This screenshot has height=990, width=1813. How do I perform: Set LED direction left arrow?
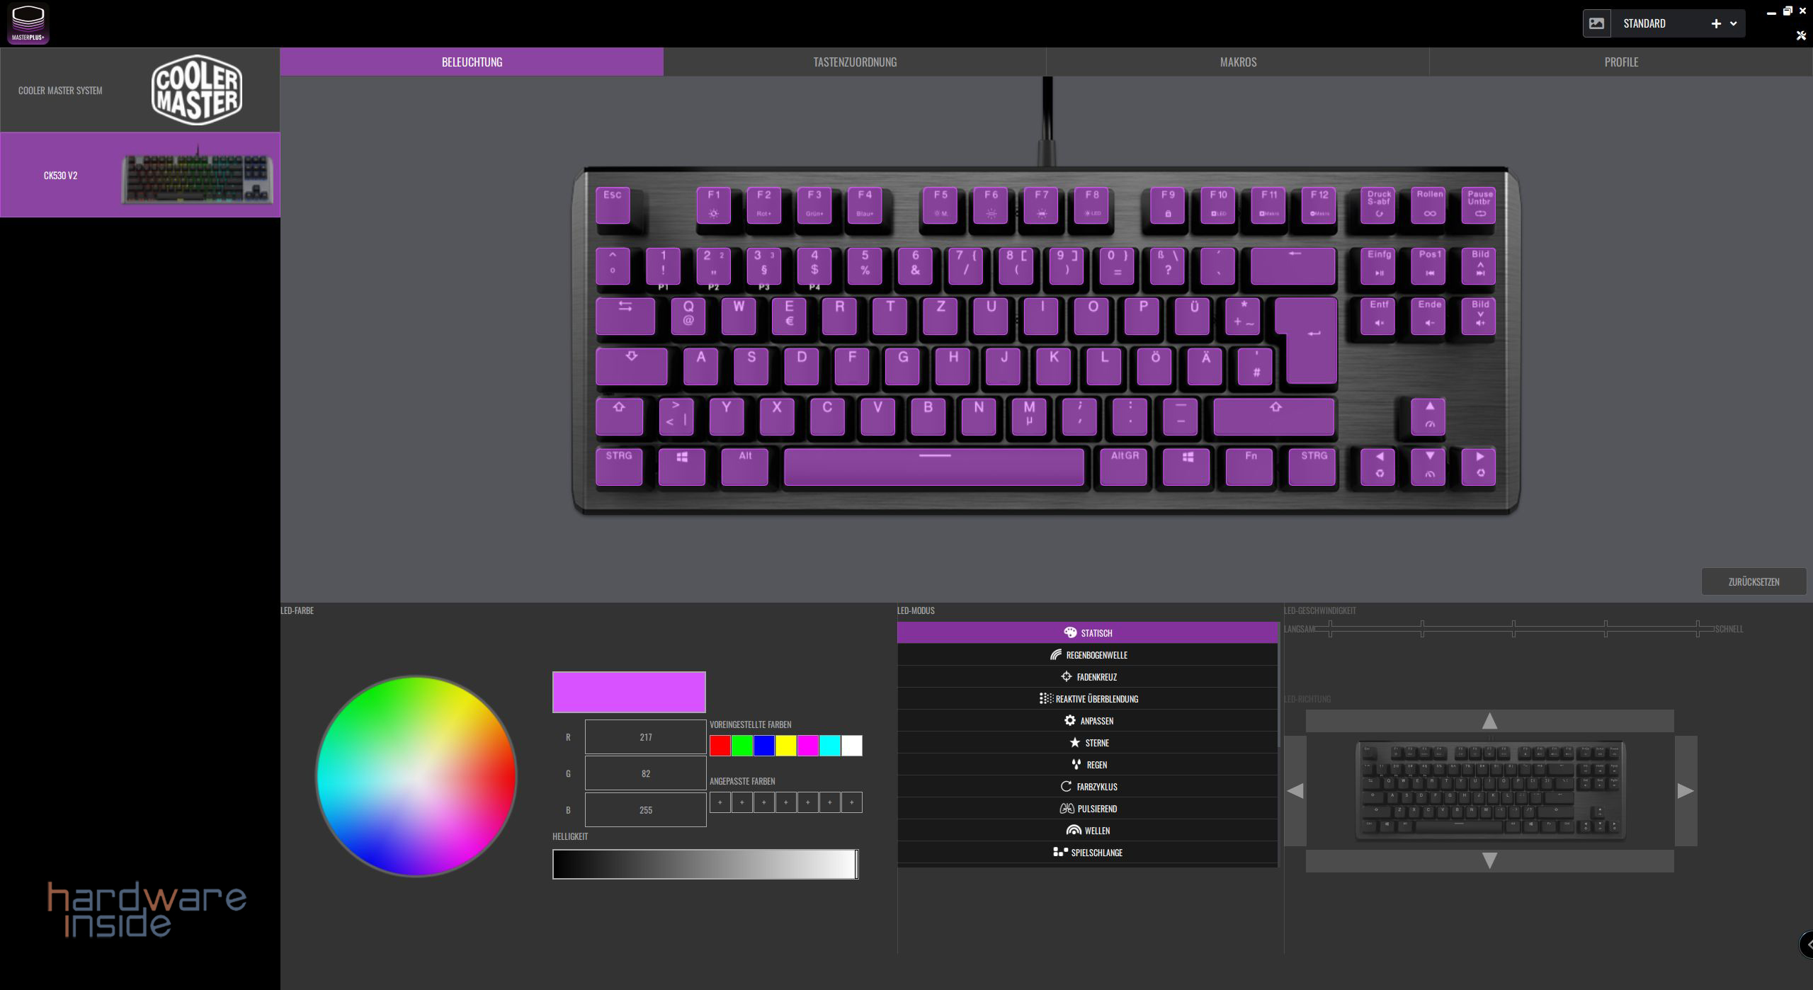pyautogui.click(x=1295, y=791)
